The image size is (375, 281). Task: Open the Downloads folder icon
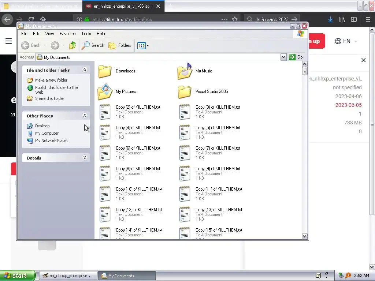click(x=105, y=71)
